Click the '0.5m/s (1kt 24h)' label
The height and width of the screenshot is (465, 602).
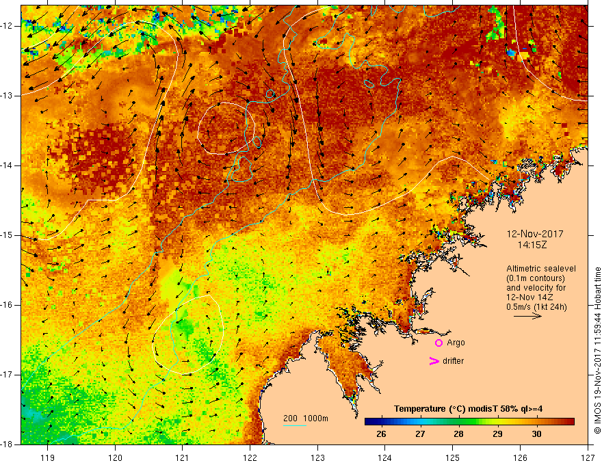tap(536, 307)
